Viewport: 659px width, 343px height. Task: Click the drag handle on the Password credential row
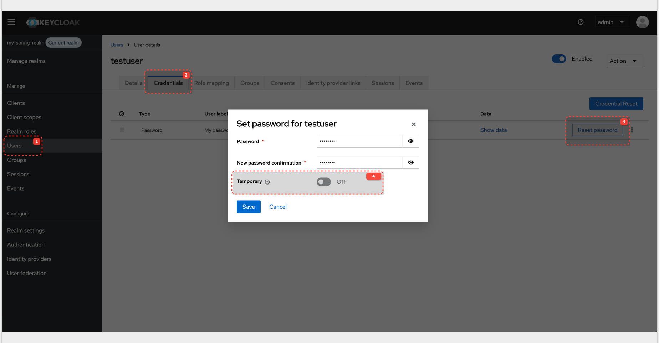coord(122,130)
